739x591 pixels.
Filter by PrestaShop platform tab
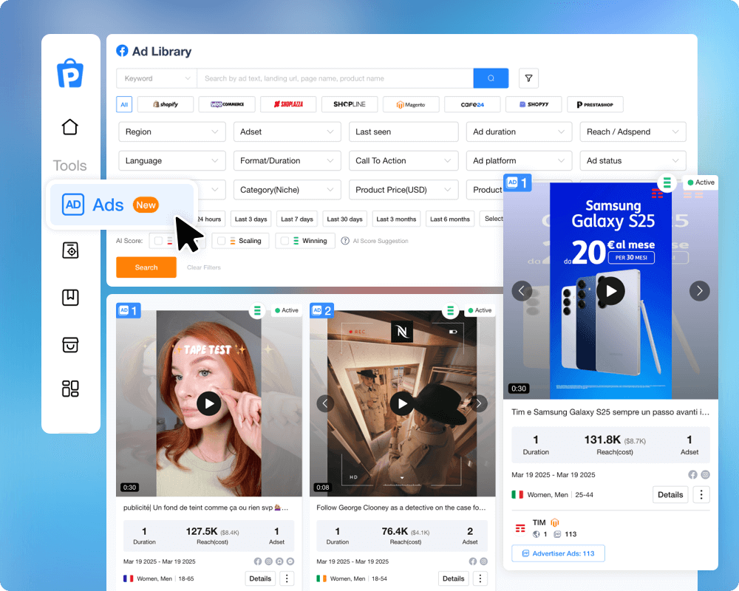(595, 104)
